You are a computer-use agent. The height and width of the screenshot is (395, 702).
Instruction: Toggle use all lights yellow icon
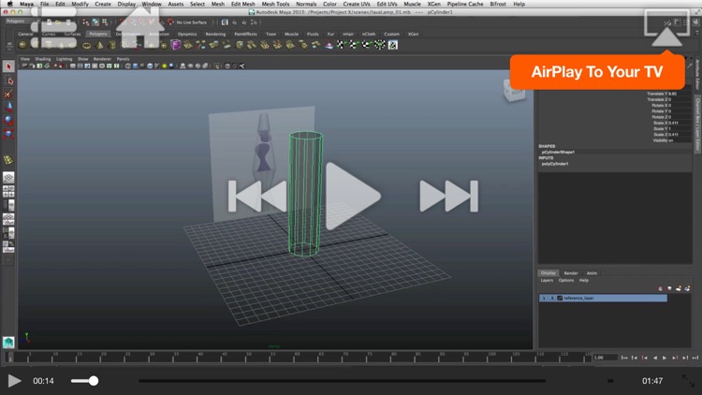(165, 66)
